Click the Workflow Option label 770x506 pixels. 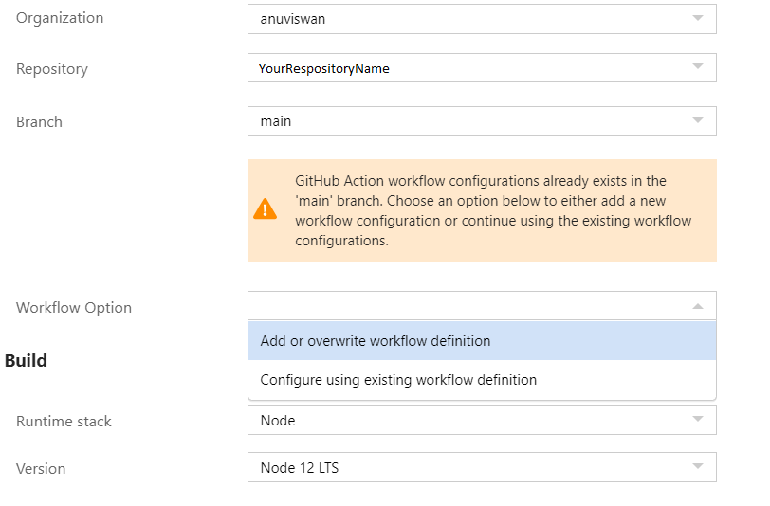pyautogui.click(x=74, y=308)
